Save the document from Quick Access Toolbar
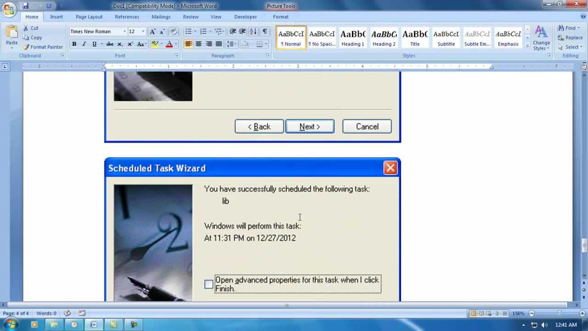 point(26,6)
